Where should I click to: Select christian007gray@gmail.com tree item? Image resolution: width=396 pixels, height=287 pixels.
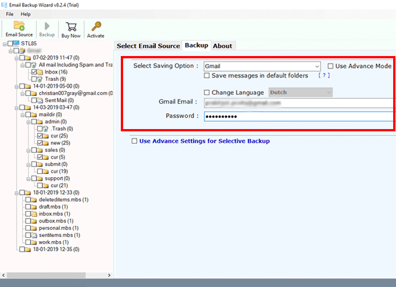[75, 93]
